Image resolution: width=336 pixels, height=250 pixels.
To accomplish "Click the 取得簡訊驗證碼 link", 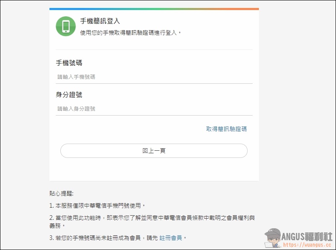I will pos(226,129).
